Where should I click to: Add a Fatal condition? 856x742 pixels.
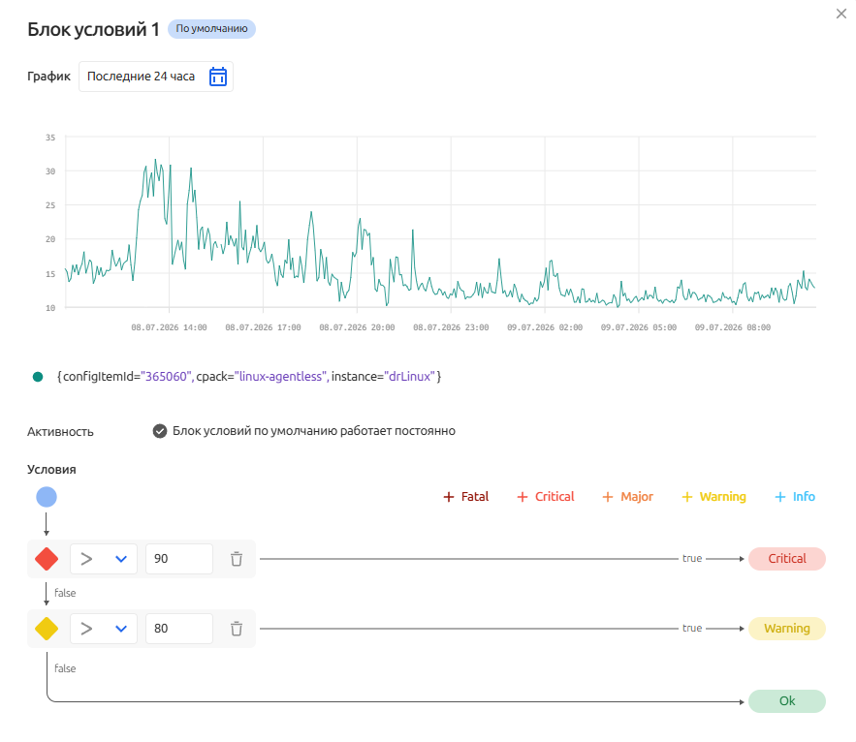[465, 497]
